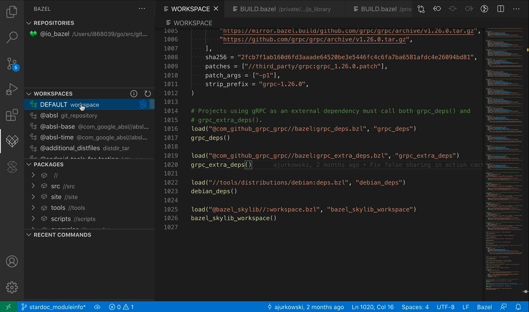Viewport: 529px width, 312px height.
Task: Click debian_deps() call on line 1023
Action: coord(214,191)
